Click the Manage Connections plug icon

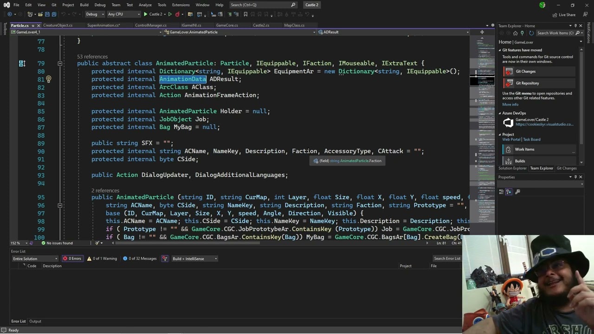point(523,33)
